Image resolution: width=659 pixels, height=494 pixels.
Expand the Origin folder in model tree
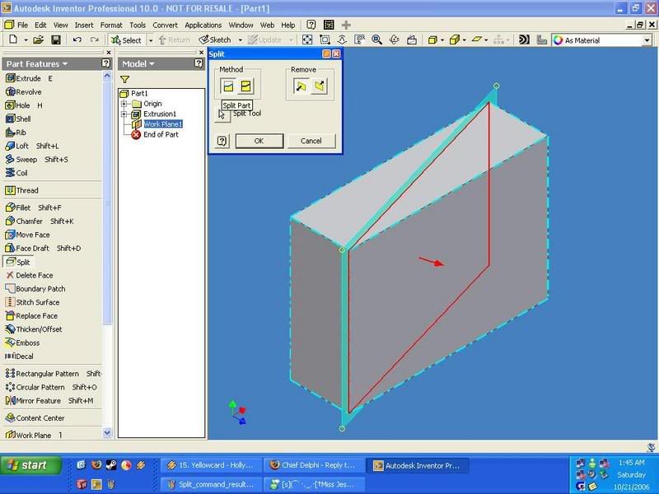(124, 104)
